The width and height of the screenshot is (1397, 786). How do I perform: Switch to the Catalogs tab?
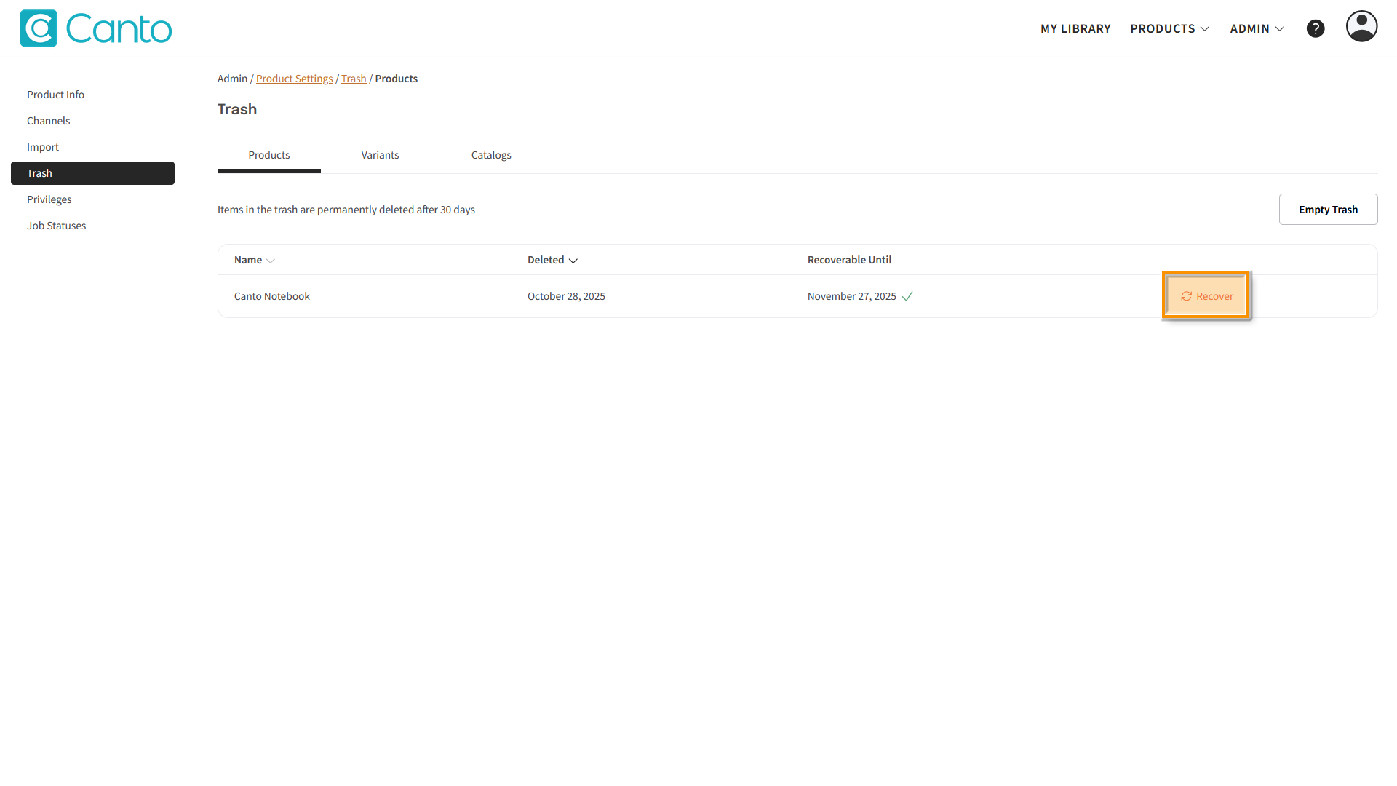[x=491, y=155]
